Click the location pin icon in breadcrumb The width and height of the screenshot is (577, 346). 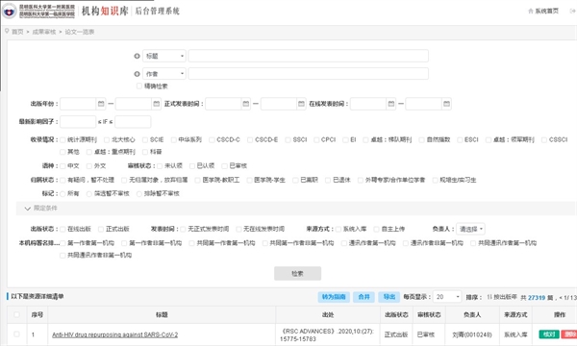[7, 32]
